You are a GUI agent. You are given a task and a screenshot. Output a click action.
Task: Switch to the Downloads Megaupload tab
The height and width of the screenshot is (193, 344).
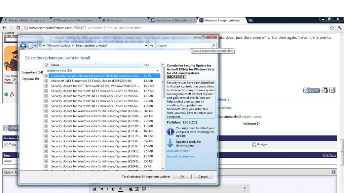pos(75,20)
